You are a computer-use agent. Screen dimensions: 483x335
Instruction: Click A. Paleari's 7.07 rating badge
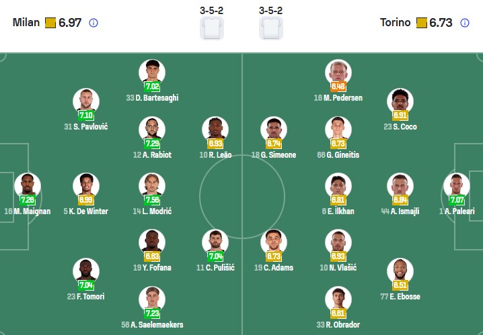click(457, 200)
